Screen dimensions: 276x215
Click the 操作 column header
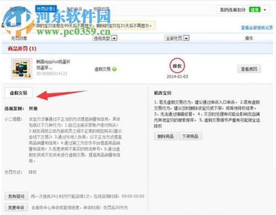249,38
